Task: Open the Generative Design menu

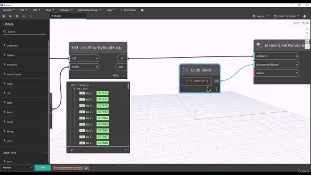Action: (89, 10)
